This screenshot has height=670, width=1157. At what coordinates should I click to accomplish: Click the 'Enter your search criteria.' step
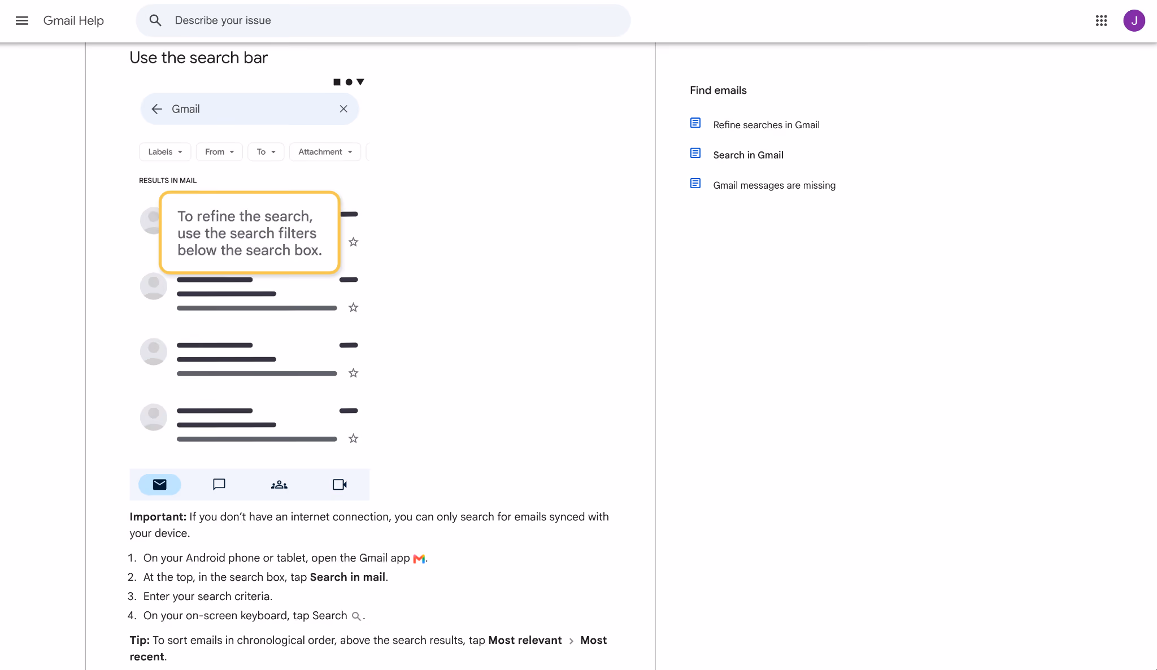pyautogui.click(x=208, y=597)
